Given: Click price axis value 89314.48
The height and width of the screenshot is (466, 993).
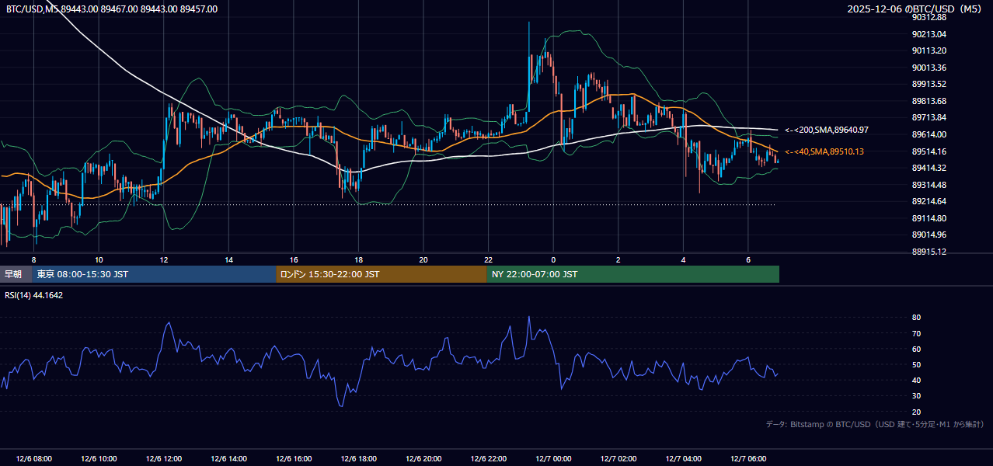Looking at the screenshot, I should (929, 185).
